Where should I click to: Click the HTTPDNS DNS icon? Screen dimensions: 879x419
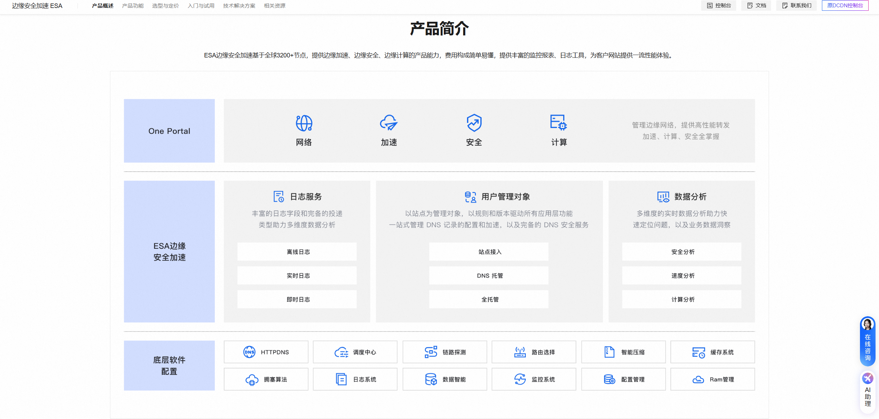tap(249, 352)
